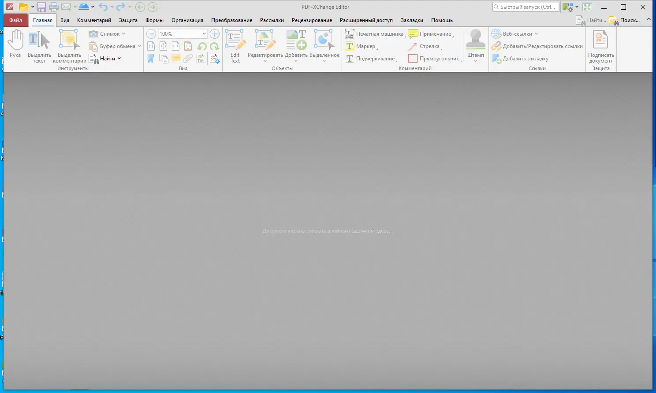Click the Печатная машинка typewriter tool

[x=375, y=34]
